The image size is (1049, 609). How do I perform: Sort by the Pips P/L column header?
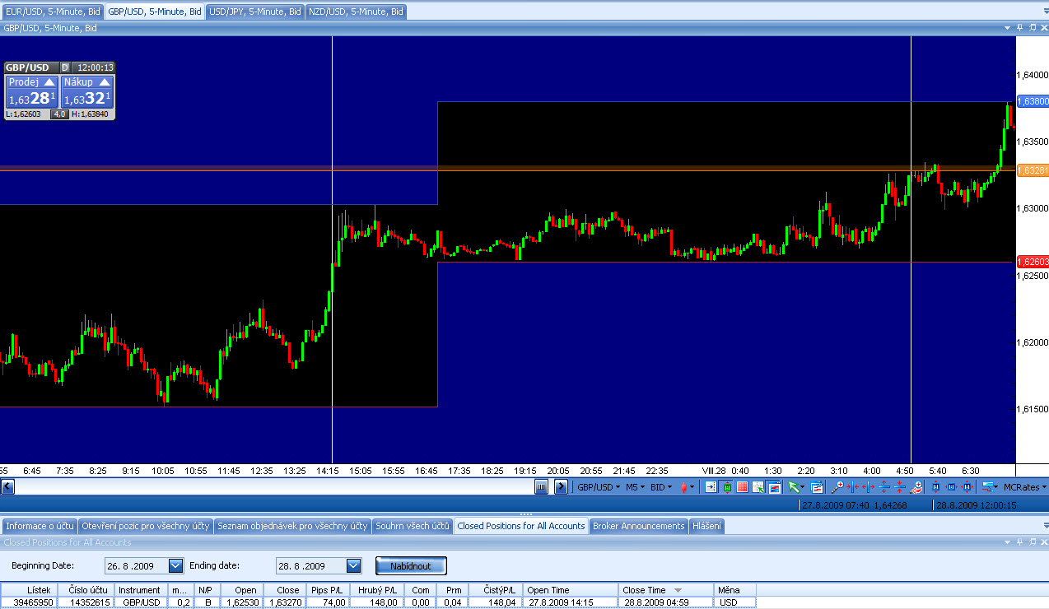tap(329, 590)
